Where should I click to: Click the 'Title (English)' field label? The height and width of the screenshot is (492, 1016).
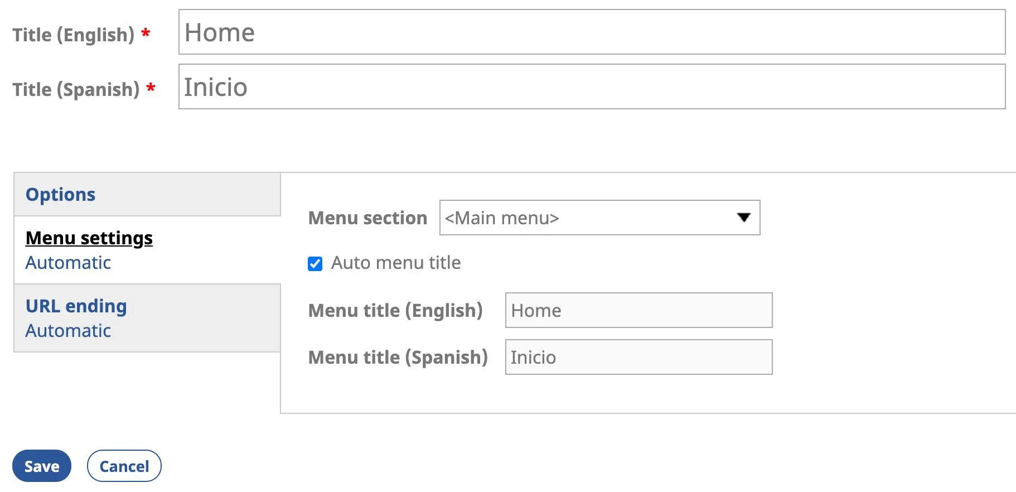coord(74,35)
